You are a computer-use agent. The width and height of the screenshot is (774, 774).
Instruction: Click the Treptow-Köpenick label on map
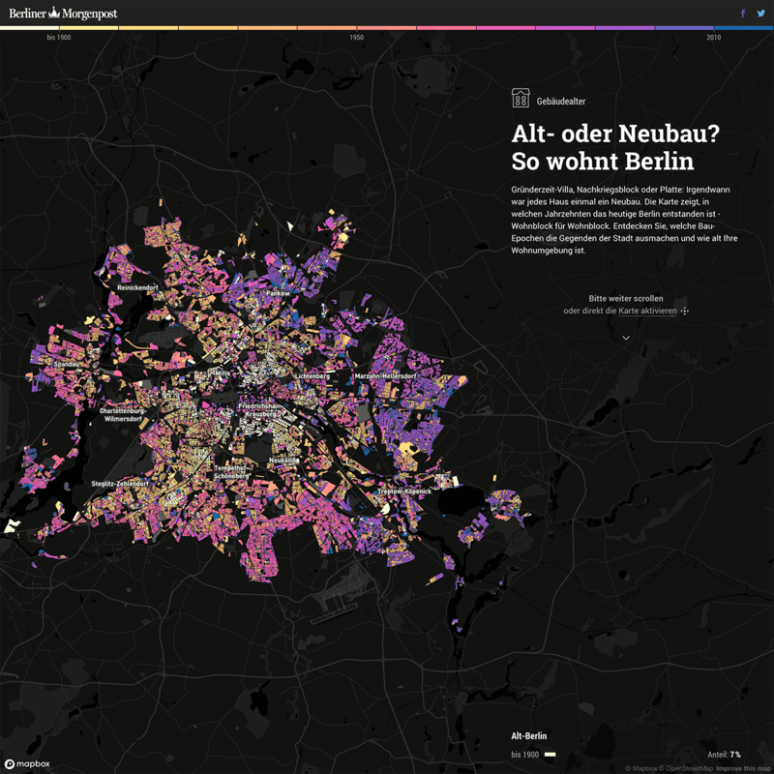404,491
